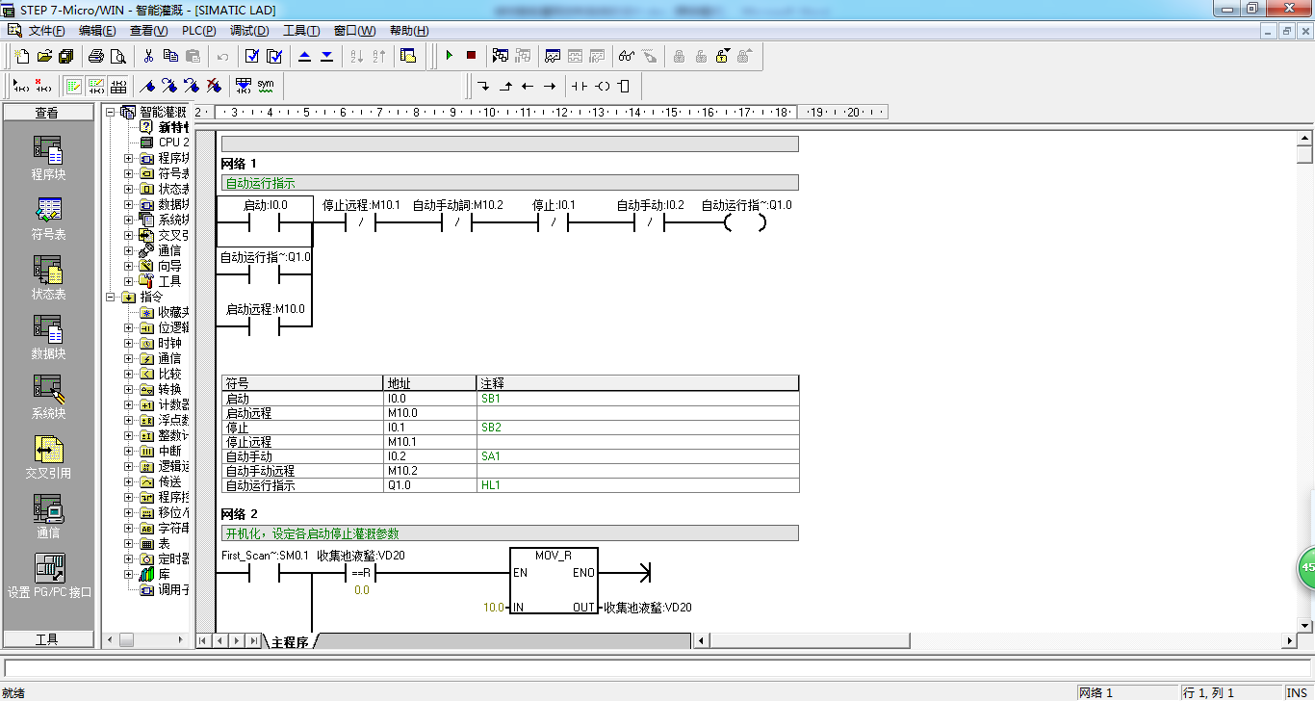Insert a line down branch
The width and height of the screenshot is (1315, 701).
tap(483, 86)
